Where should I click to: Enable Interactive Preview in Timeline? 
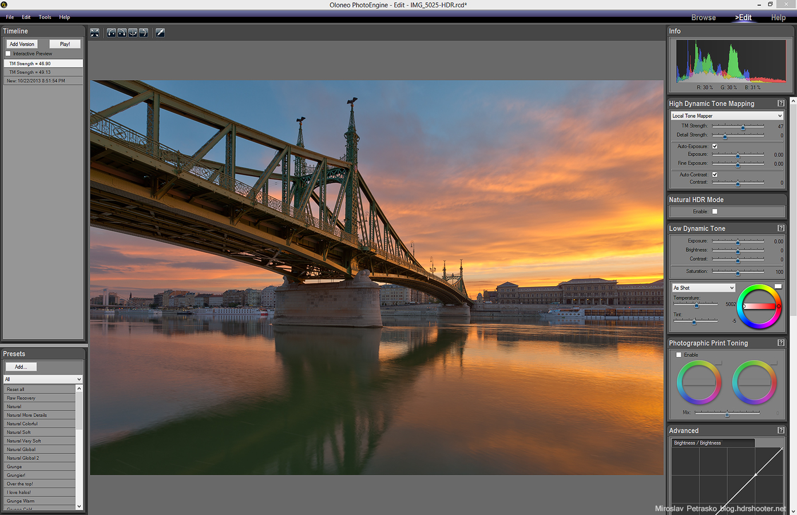pos(9,54)
